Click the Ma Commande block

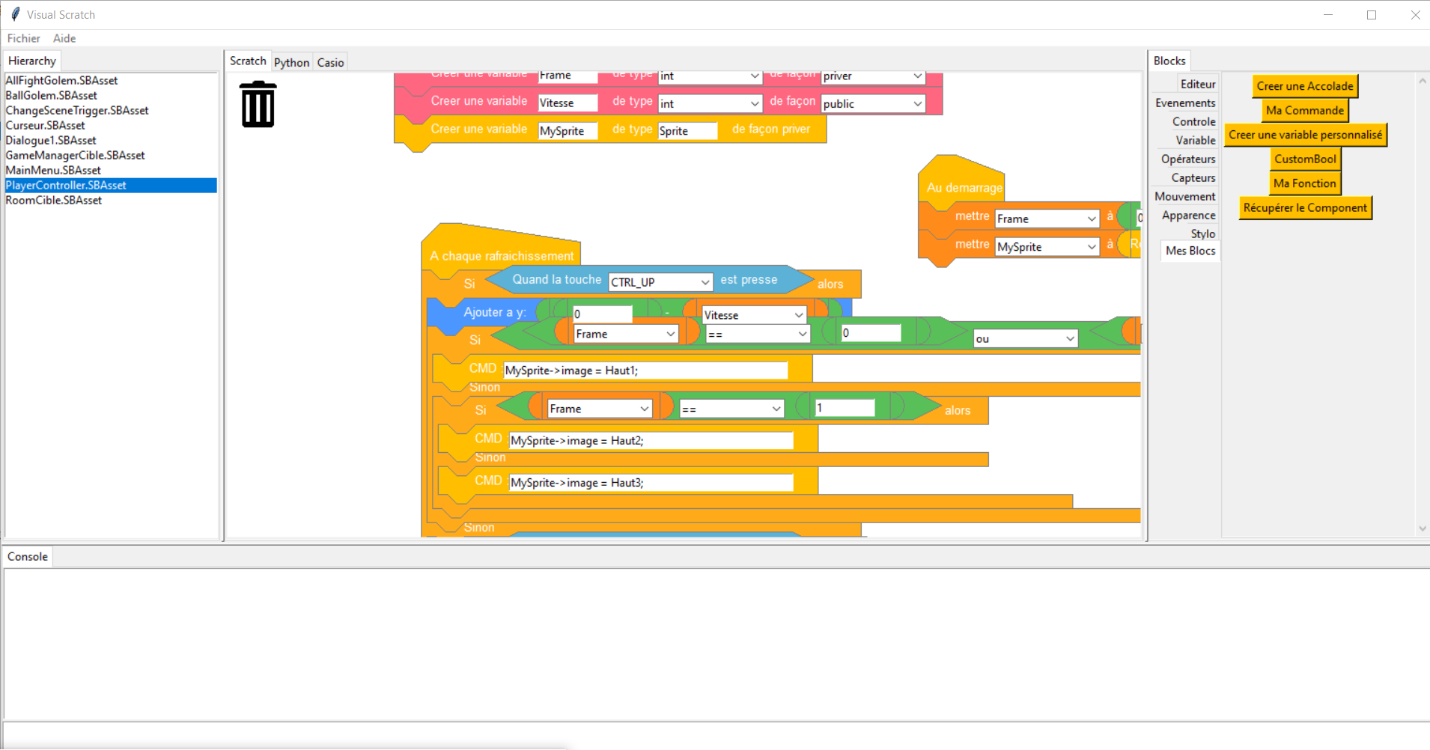pos(1305,111)
